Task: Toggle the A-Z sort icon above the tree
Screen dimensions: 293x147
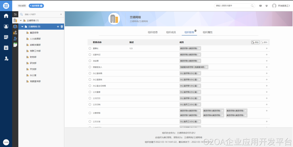Action: coord(15,14)
